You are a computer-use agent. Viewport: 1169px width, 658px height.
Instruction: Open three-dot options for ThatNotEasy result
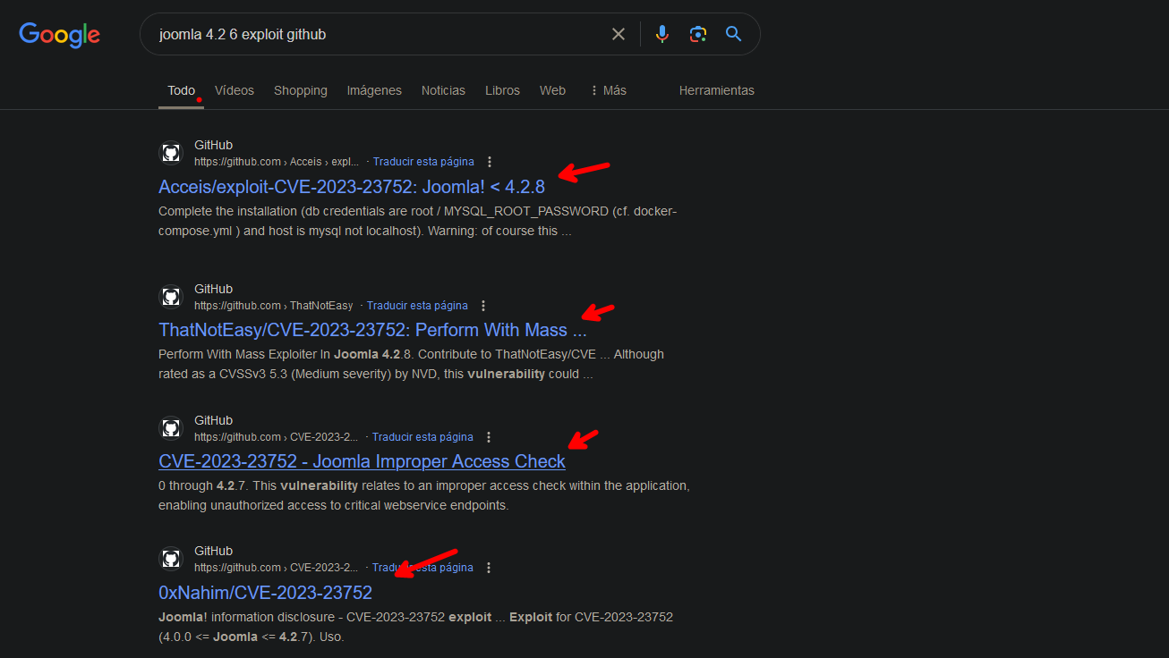(x=483, y=306)
